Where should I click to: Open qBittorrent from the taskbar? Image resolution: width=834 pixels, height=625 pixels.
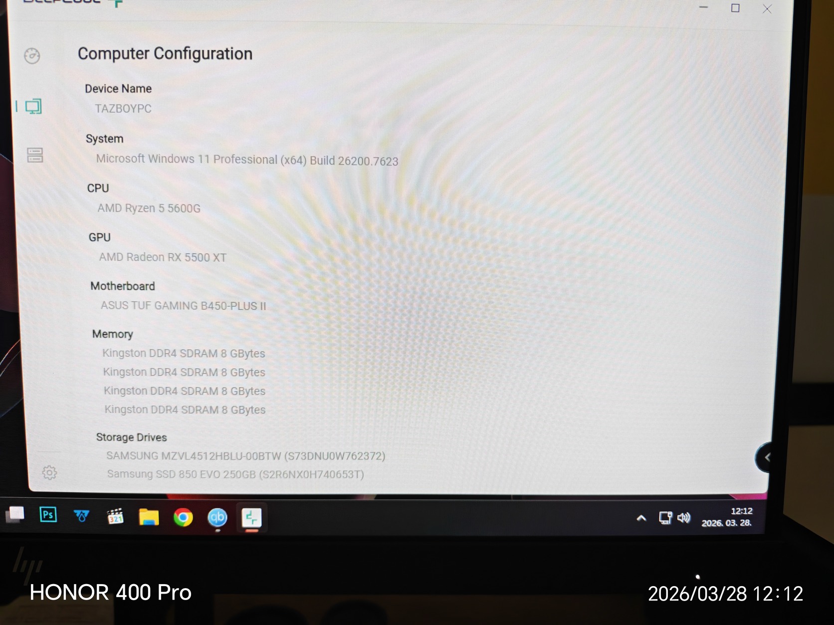click(217, 518)
